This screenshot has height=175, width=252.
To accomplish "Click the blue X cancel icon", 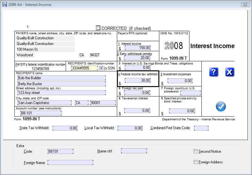I will [x=230, y=72].
